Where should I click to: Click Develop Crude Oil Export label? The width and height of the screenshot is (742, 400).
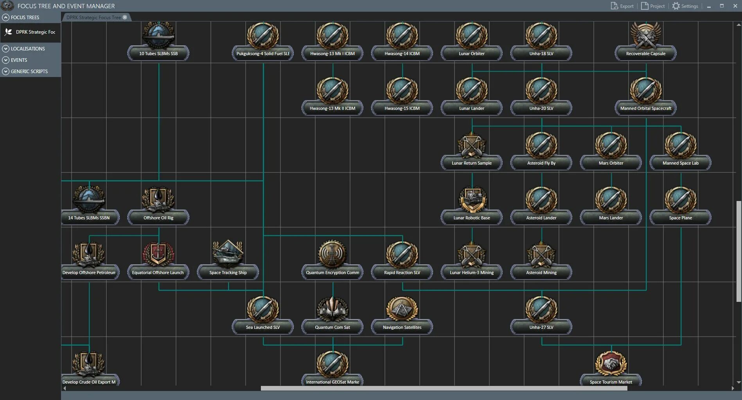[x=89, y=382]
